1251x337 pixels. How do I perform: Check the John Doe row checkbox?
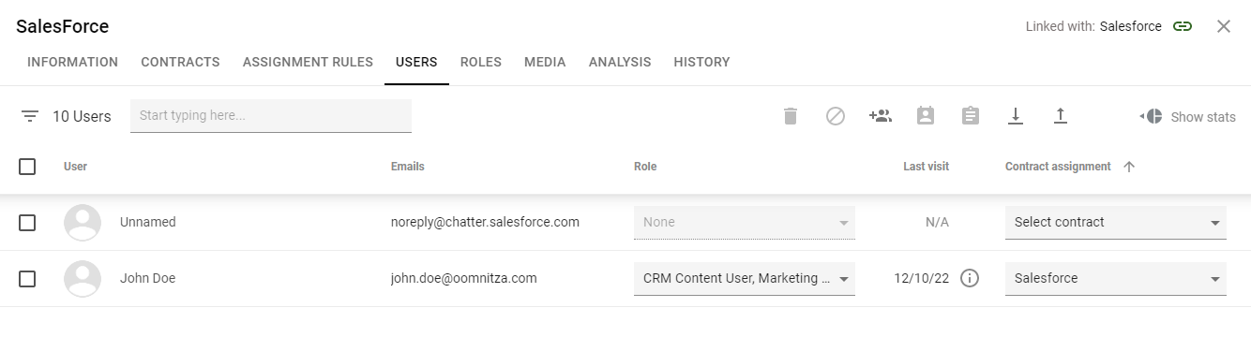coord(27,278)
